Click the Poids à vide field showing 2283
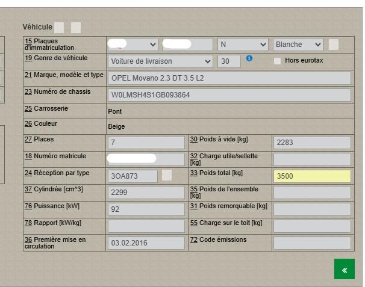This screenshot has width=365, height=287. click(311, 143)
